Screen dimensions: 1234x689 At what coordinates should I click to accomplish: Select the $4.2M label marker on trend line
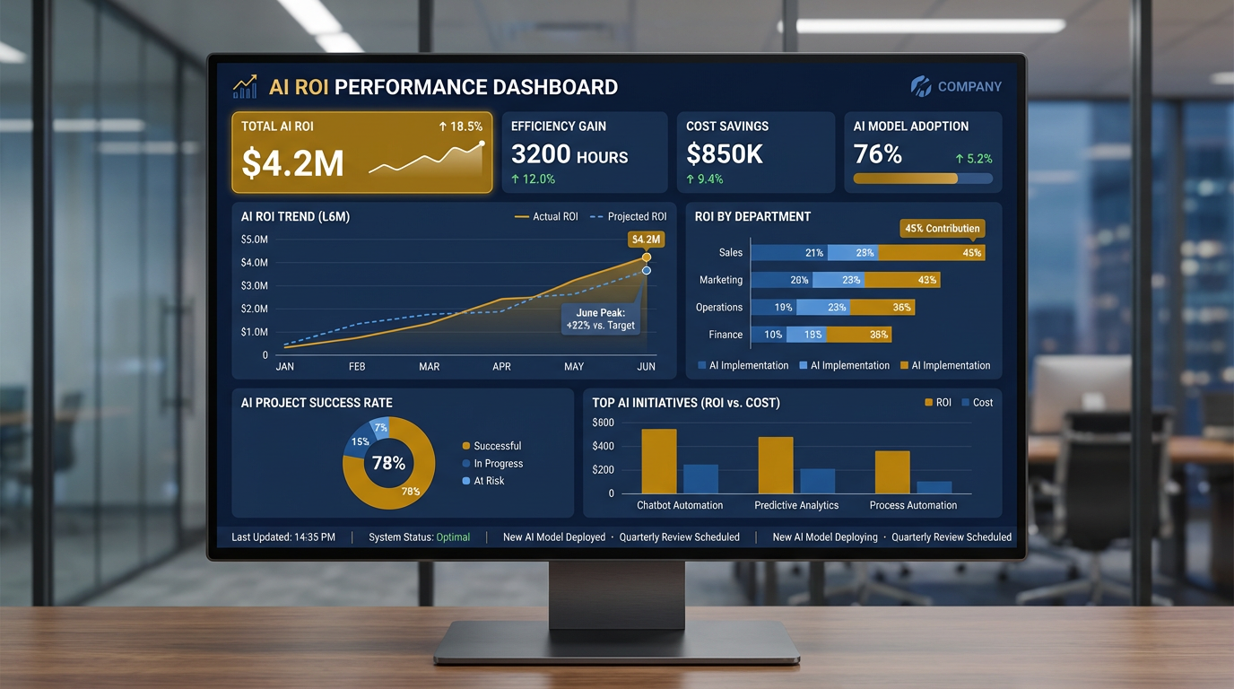[x=644, y=240]
